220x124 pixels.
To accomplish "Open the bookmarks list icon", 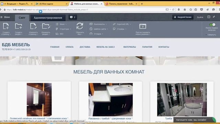I will point(196,10).
